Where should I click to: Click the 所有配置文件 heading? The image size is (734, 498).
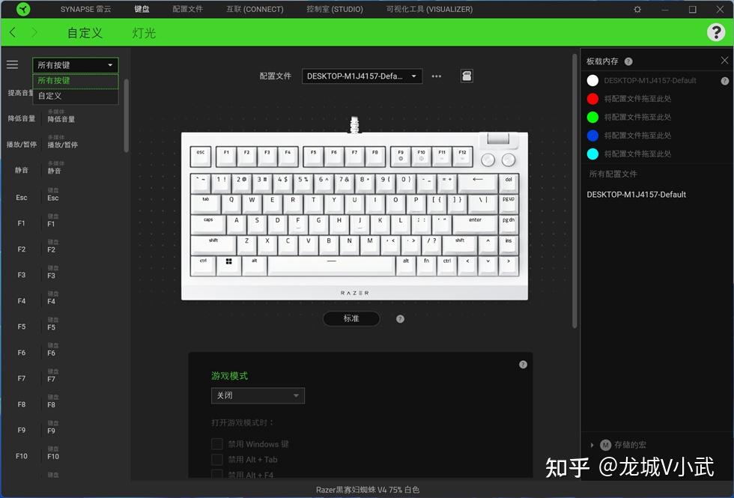click(x=613, y=174)
